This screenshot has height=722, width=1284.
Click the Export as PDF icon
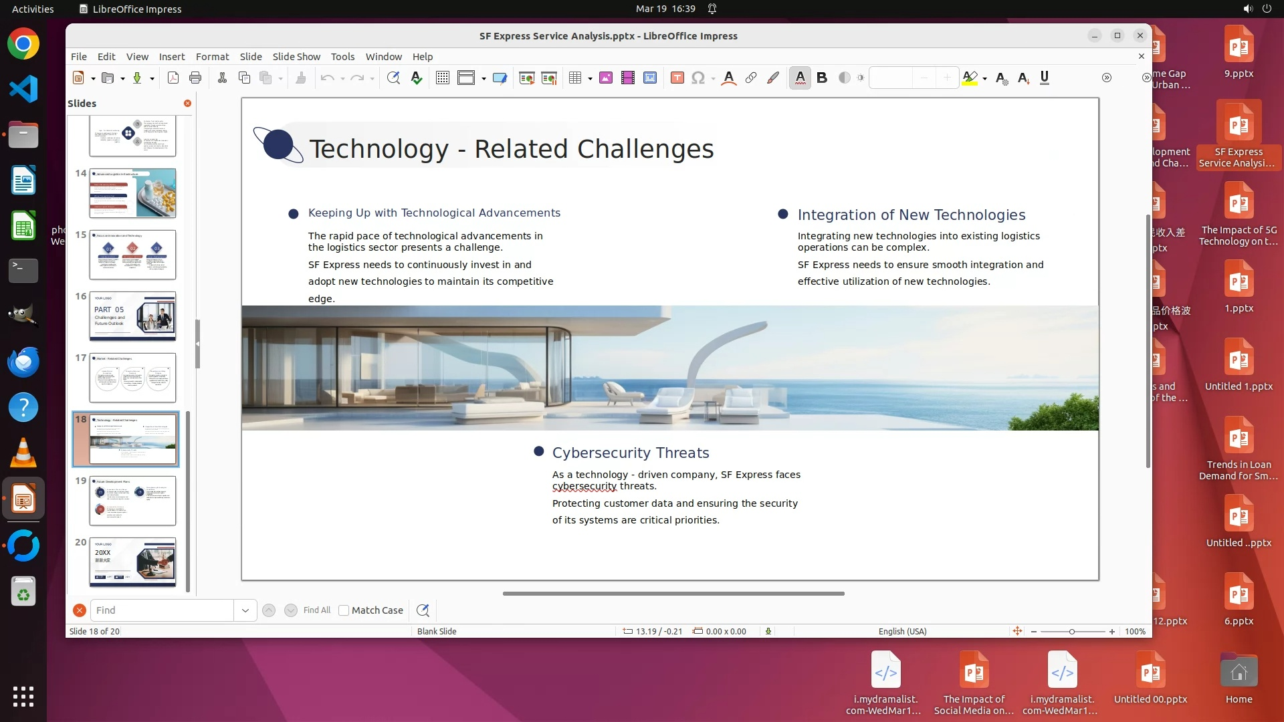pyautogui.click(x=173, y=78)
